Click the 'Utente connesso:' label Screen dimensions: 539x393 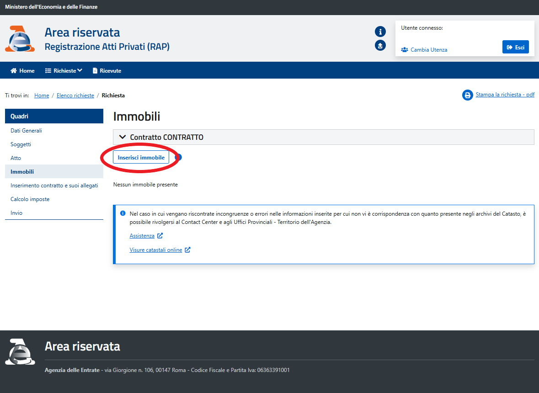tap(422, 28)
